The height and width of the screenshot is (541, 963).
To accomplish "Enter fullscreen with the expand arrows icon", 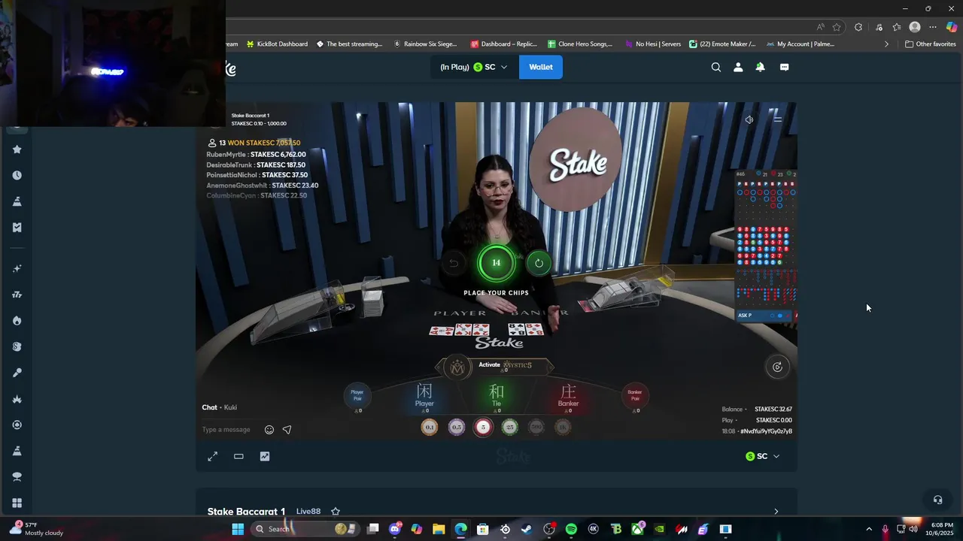I will (x=213, y=456).
